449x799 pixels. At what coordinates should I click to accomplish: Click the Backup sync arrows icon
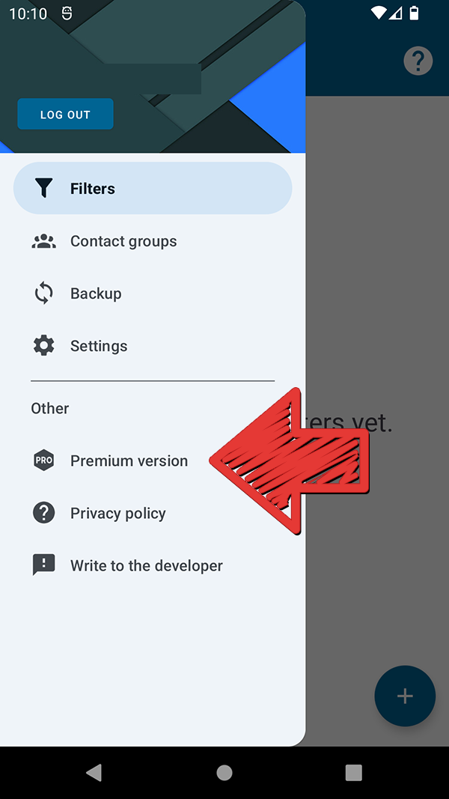tap(44, 294)
